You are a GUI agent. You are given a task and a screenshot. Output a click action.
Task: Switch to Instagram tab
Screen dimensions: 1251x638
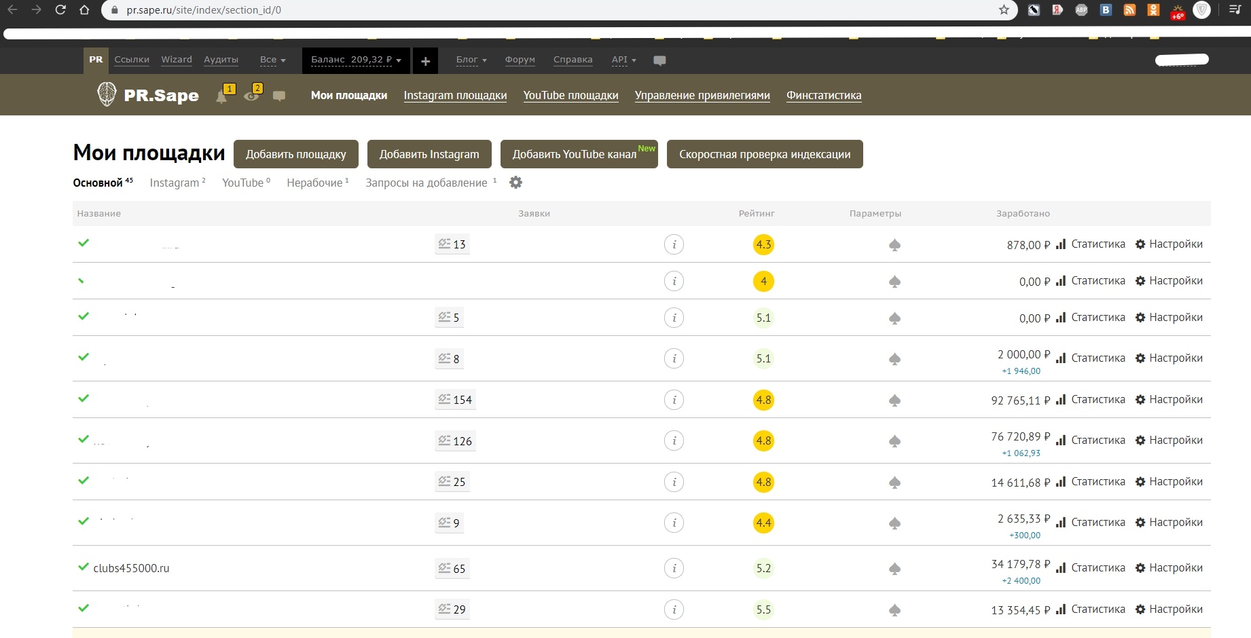(177, 183)
